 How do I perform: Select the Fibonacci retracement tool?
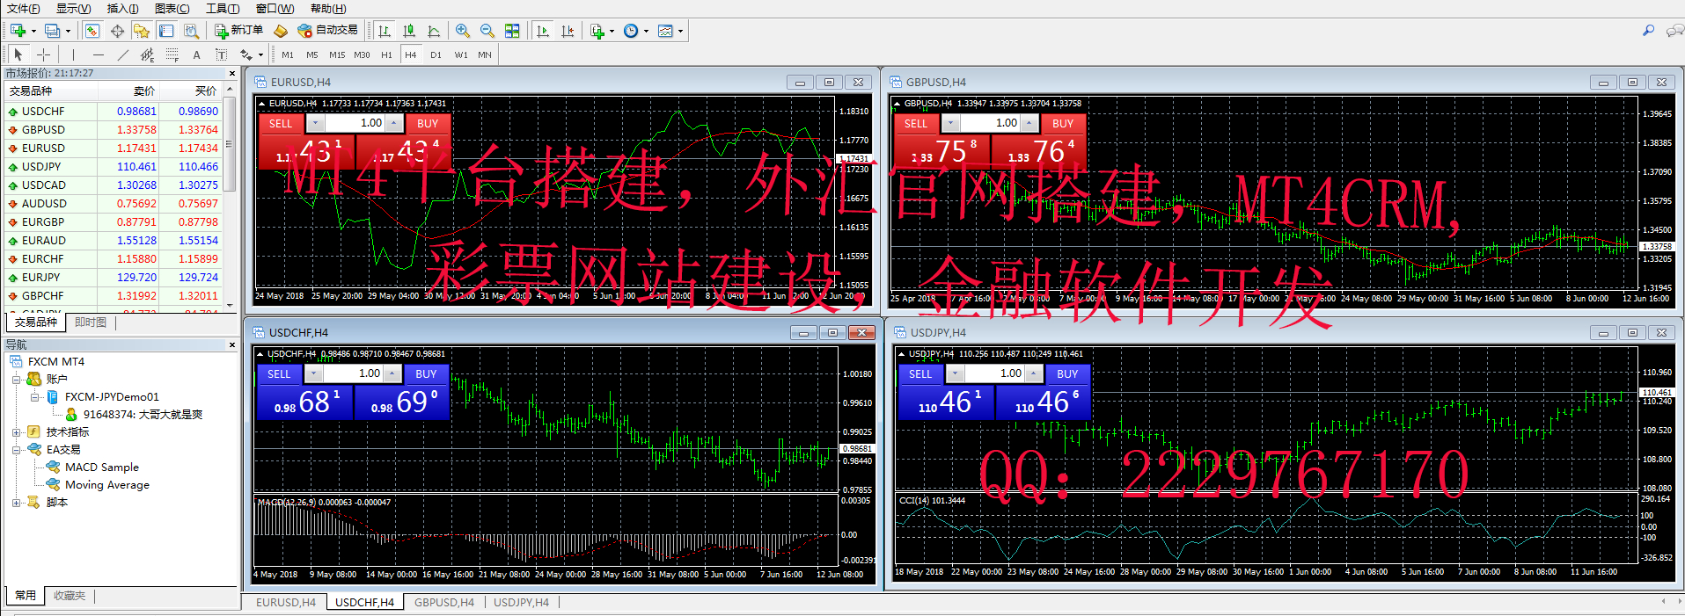(172, 54)
